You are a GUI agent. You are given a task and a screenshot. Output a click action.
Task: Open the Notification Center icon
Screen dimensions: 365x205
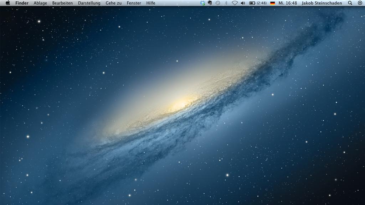[x=360, y=3]
